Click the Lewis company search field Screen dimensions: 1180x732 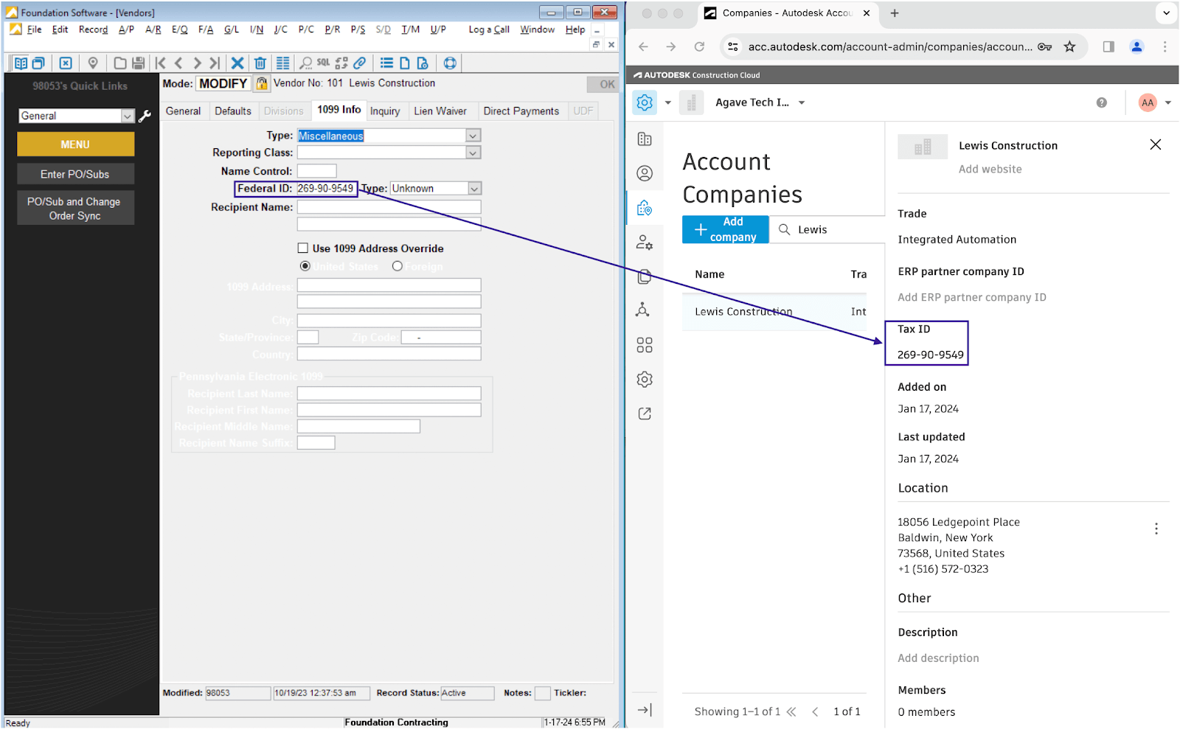click(827, 229)
